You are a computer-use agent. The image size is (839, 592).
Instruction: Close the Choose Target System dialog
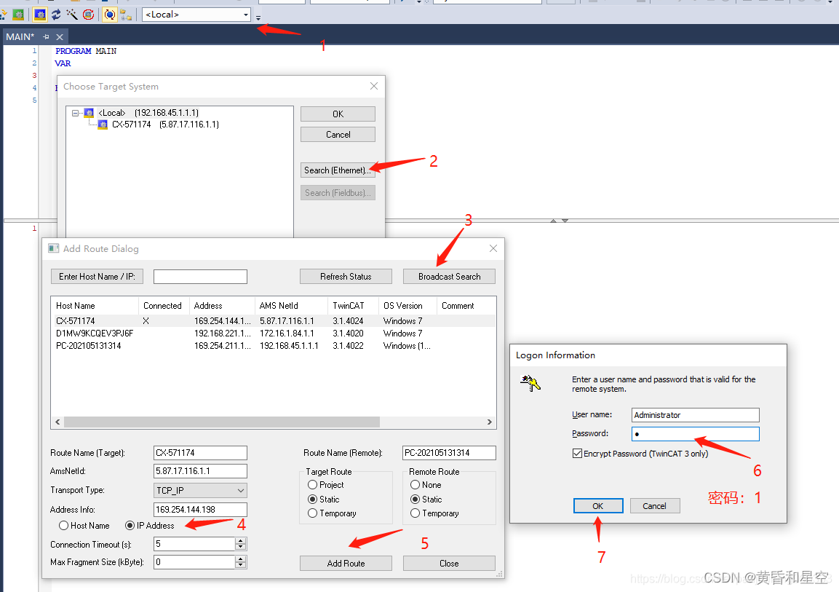(374, 86)
